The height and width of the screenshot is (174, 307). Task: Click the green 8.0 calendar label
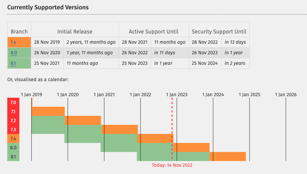tap(13, 148)
